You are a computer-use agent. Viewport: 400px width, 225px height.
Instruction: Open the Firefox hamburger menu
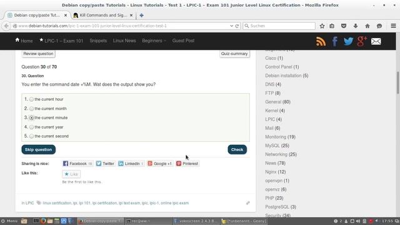[393, 26]
